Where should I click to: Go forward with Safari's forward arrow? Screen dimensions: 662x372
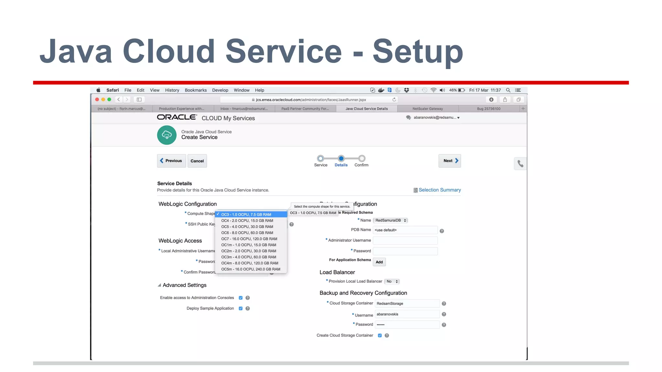pyautogui.click(x=127, y=99)
